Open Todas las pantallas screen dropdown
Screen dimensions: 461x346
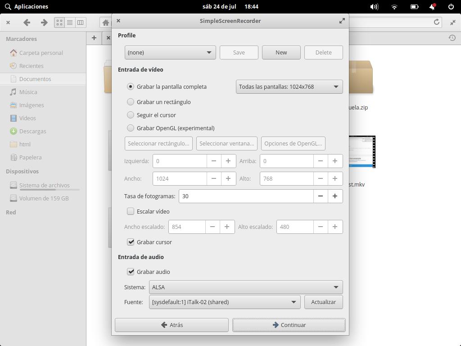(289, 87)
